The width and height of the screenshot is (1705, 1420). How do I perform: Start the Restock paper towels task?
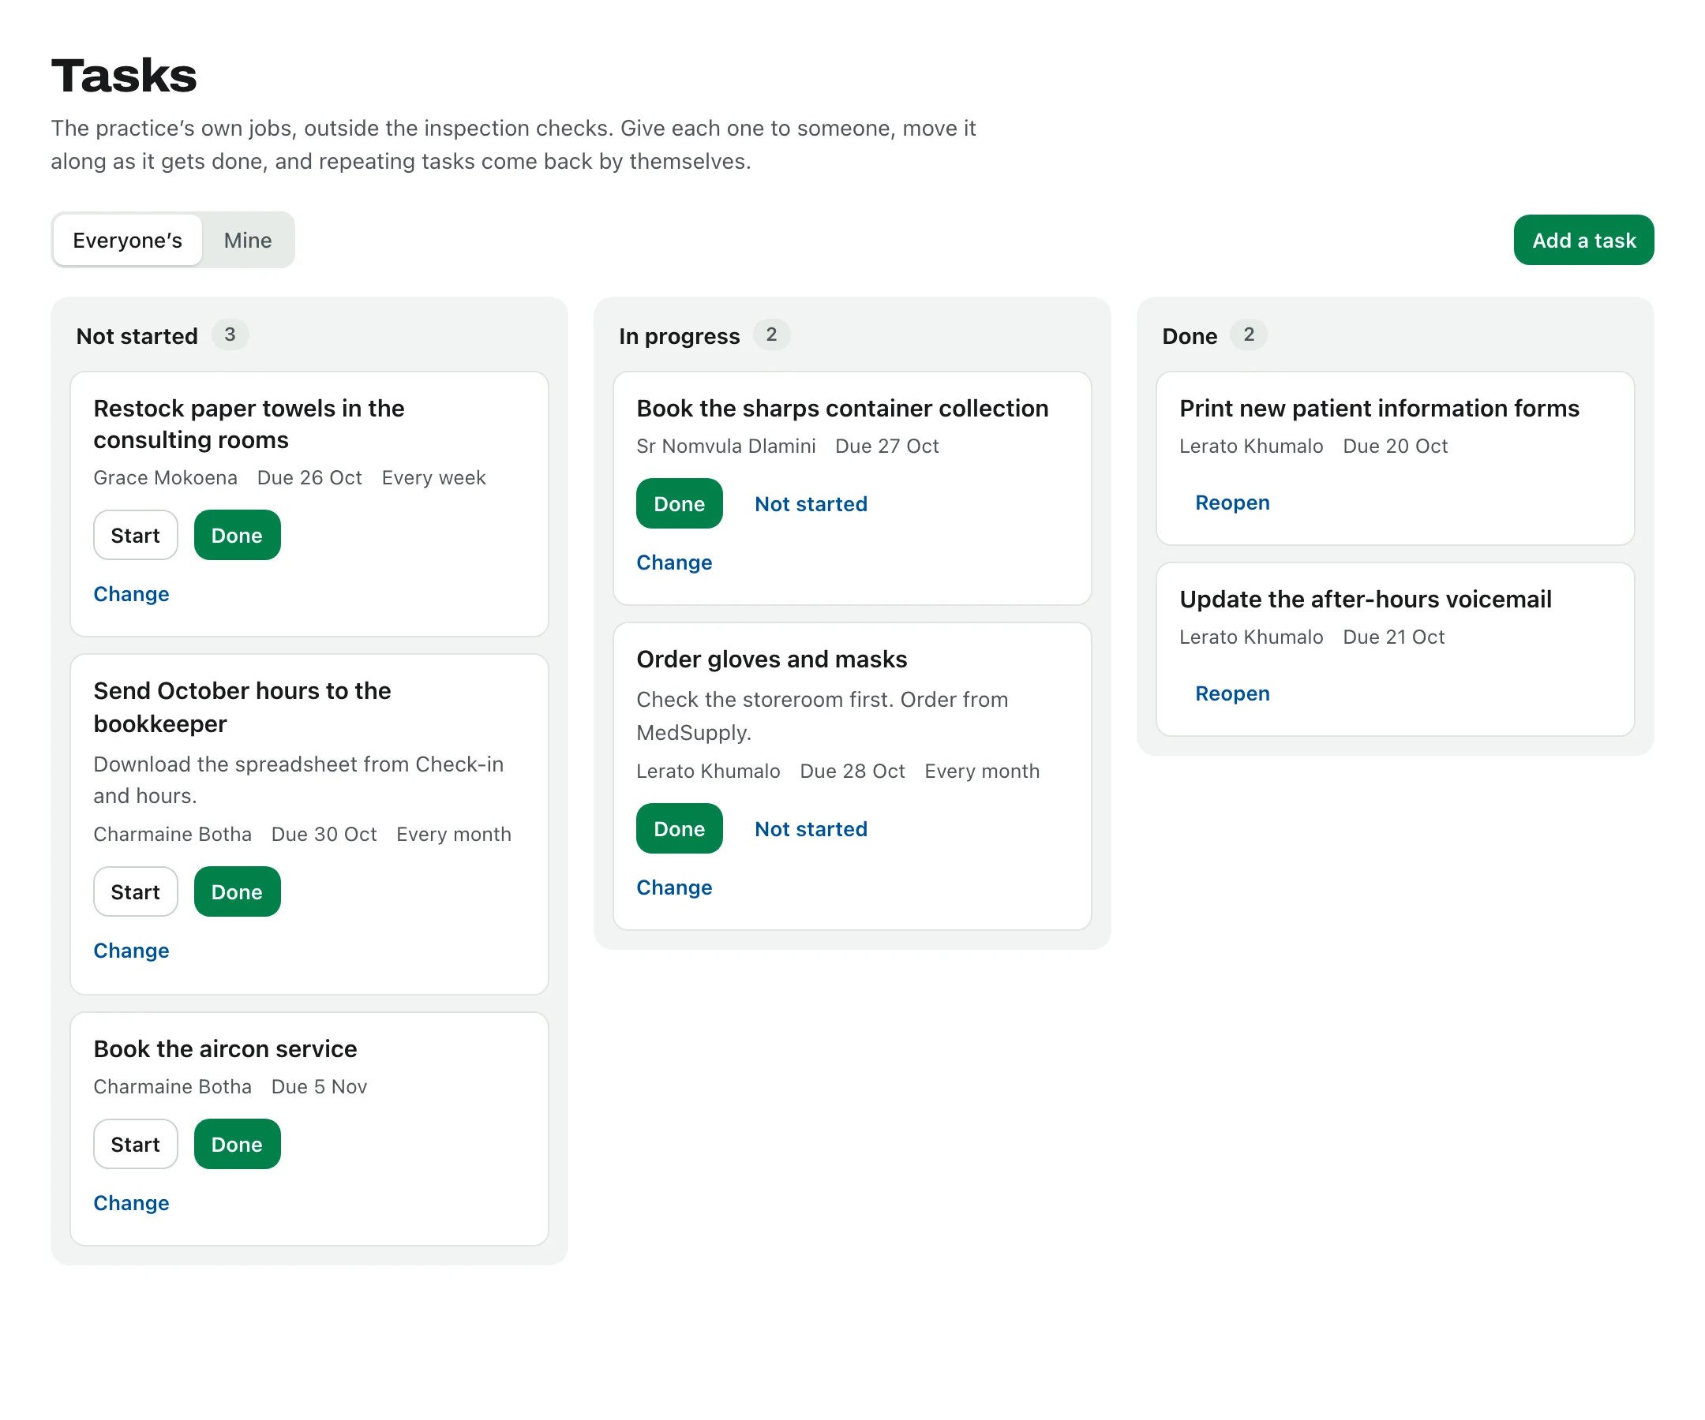136,536
